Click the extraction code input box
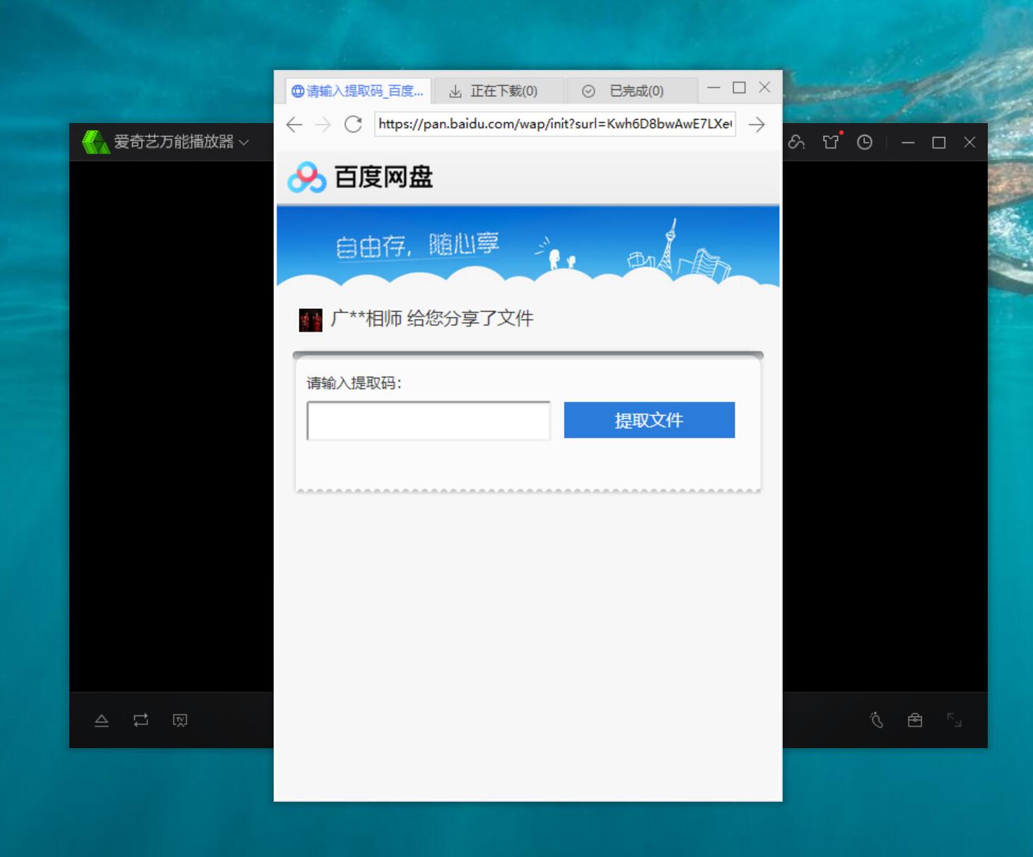 coord(428,421)
